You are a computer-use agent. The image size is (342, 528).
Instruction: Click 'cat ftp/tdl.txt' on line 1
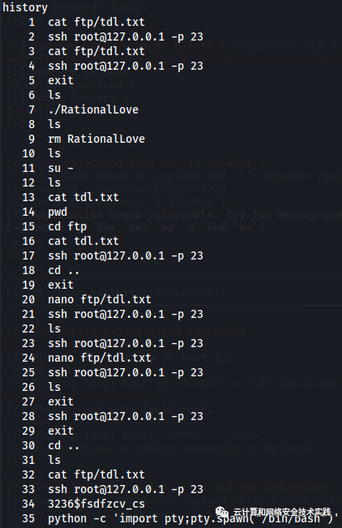96,22
